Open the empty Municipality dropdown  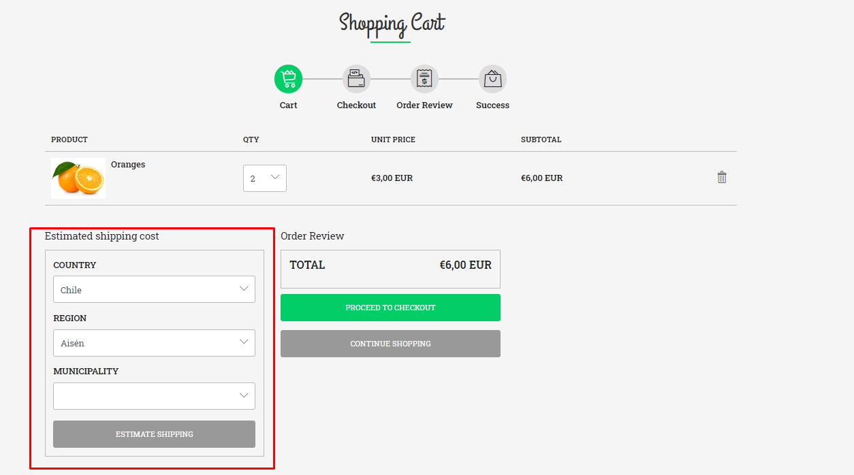point(154,396)
